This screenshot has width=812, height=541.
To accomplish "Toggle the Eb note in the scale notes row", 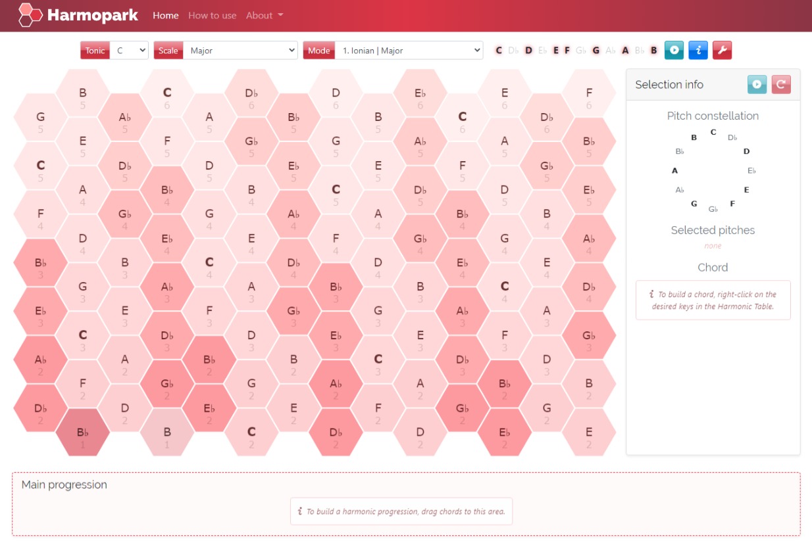I will pyautogui.click(x=542, y=51).
